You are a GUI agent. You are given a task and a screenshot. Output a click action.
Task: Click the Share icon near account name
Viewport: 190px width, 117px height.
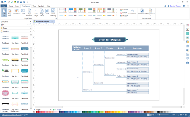[x=168, y=6]
